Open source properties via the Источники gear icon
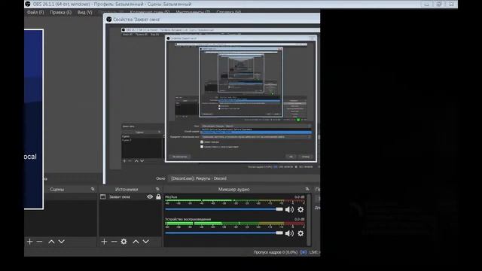 point(124,242)
